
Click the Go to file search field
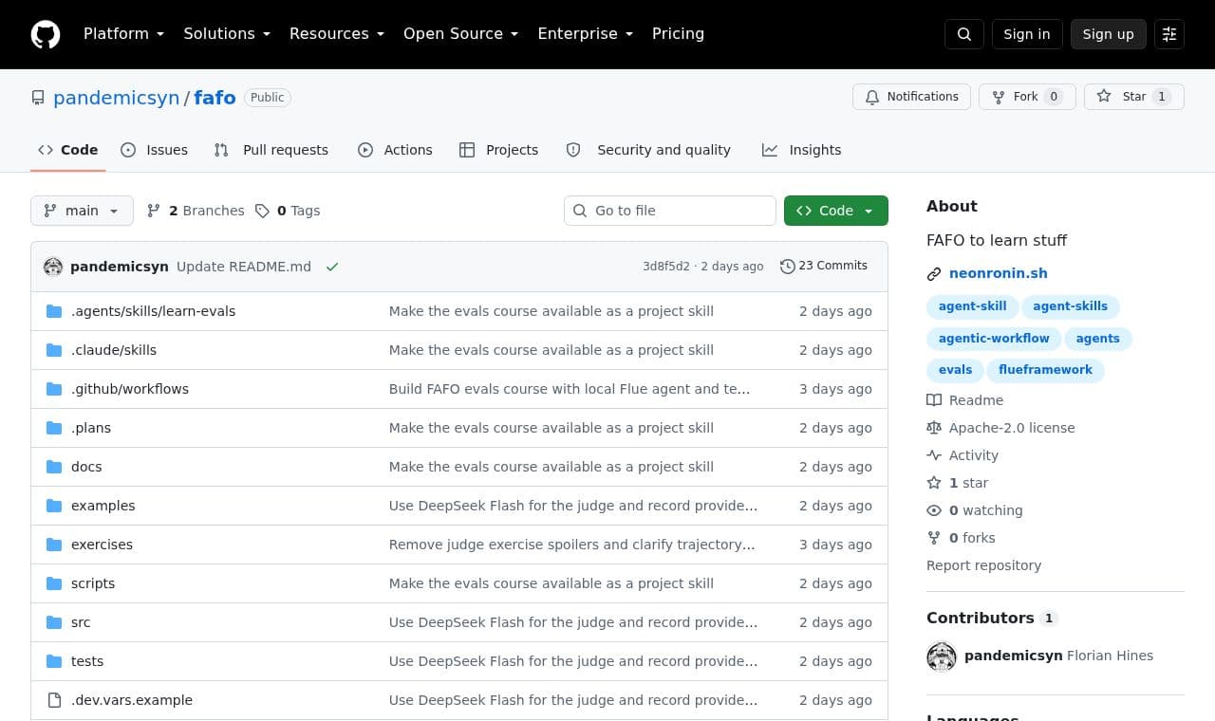(x=670, y=211)
